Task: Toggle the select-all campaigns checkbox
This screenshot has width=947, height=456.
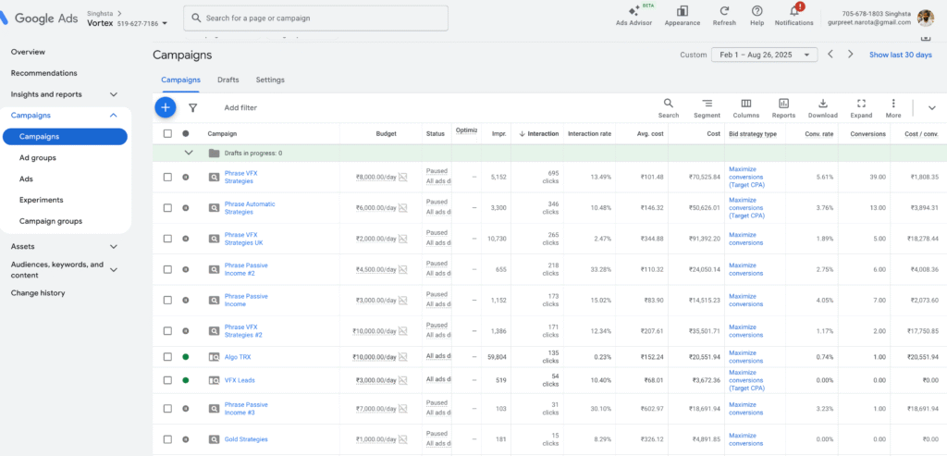Action: tap(168, 133)
